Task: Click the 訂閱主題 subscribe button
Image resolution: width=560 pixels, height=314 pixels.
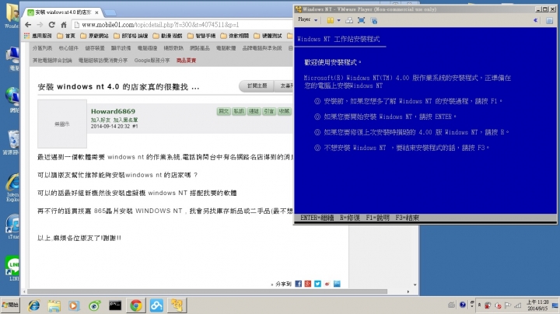Action: point(257,86)
